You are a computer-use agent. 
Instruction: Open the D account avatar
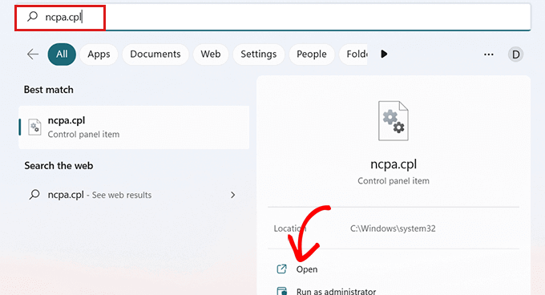pyautogui.click(x=516, y=55)
